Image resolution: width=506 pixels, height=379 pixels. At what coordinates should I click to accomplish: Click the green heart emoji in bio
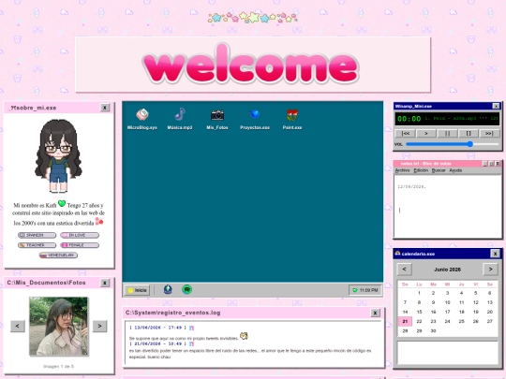62,203
